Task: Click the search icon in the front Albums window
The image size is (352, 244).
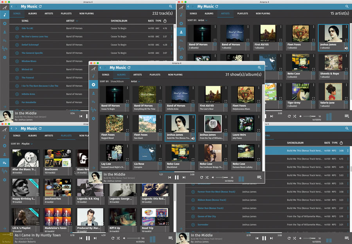Action: pyautogui.click(x=259, y=68)
